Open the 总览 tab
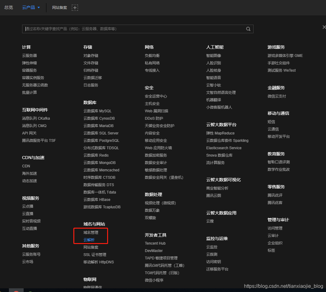Image resolution: width=326 pixels, height=292 pixels. (x=9, y=7)
